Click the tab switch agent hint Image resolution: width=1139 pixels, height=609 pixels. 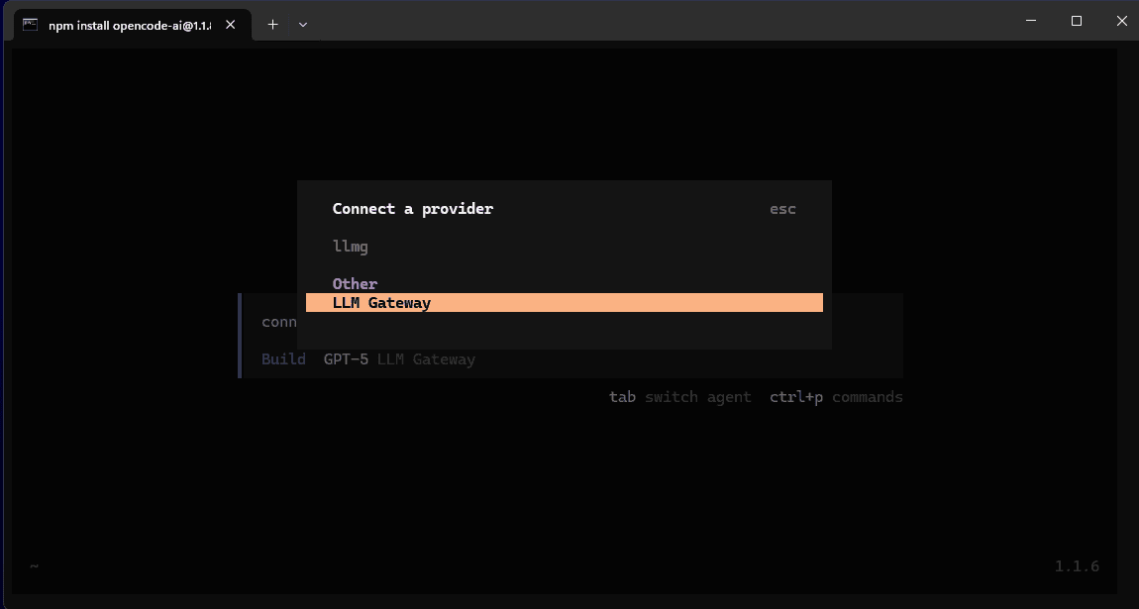point(679,397)
